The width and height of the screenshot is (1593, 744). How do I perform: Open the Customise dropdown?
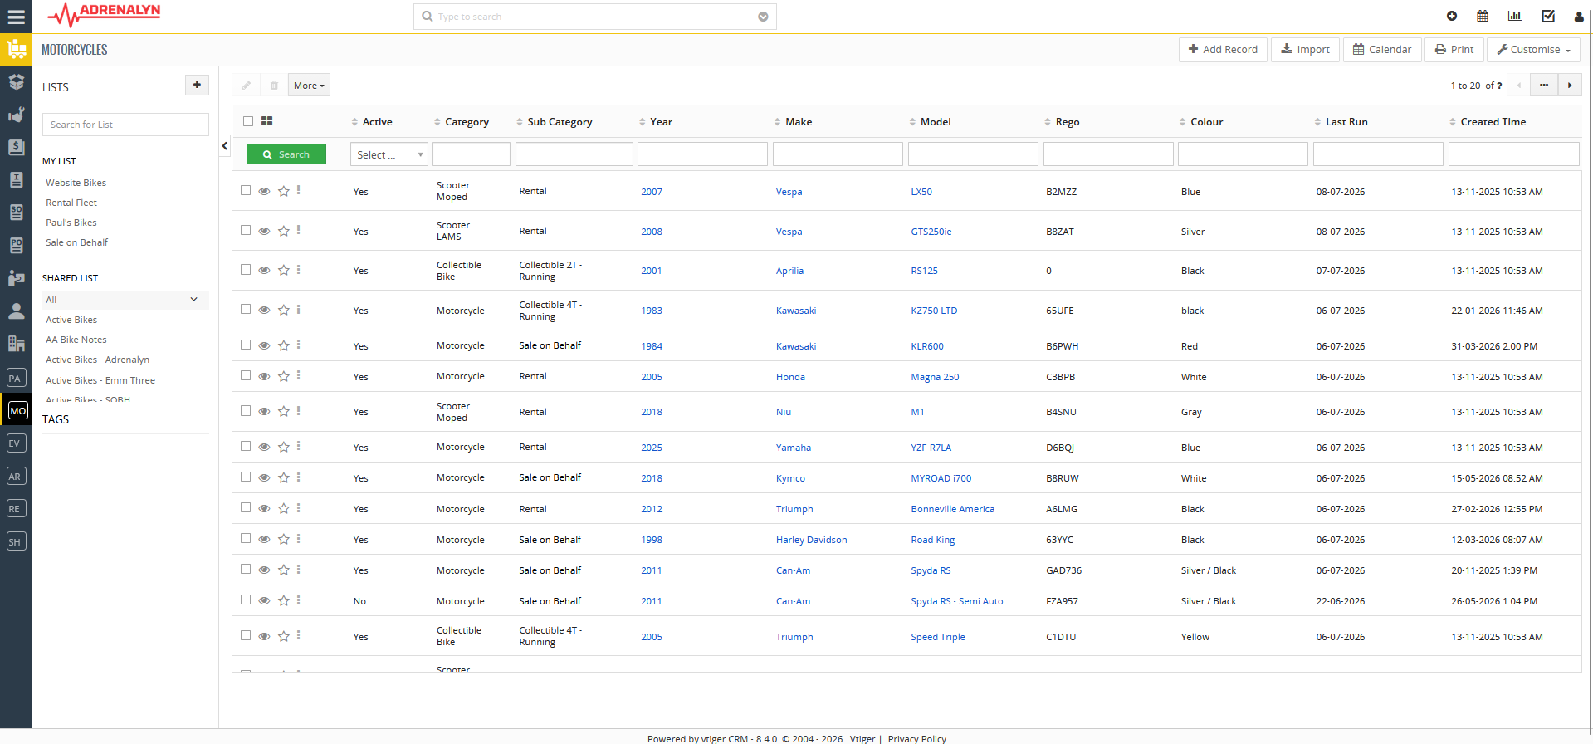click(x=1533, y=50)
